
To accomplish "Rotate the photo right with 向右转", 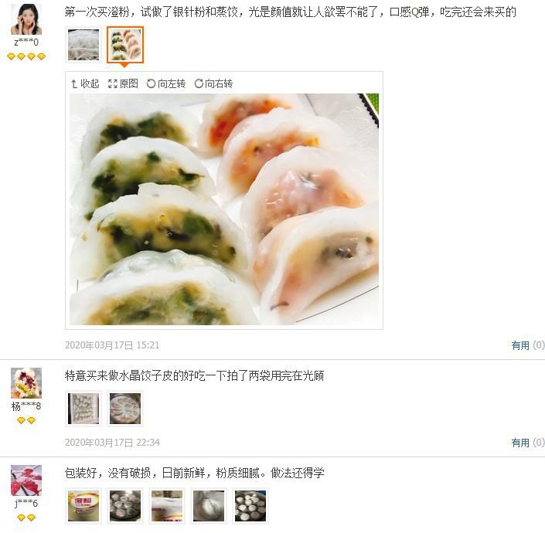I will (x=213, y=83).
